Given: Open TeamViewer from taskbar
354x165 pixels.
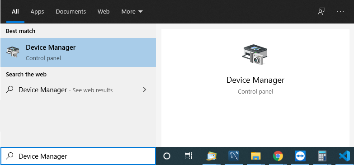Looking at the screenshot, I should 300,156.
